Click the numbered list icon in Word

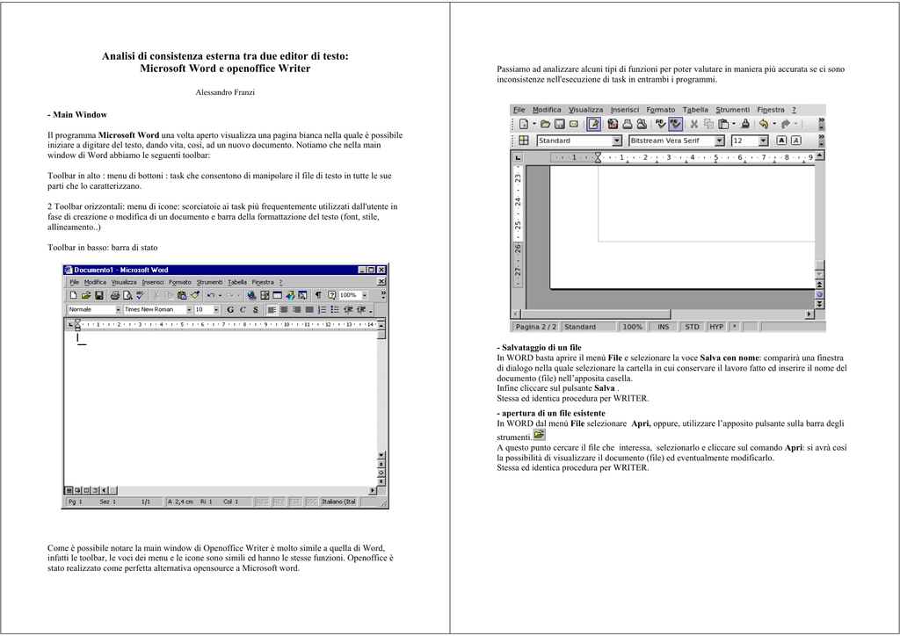[322, 310]
